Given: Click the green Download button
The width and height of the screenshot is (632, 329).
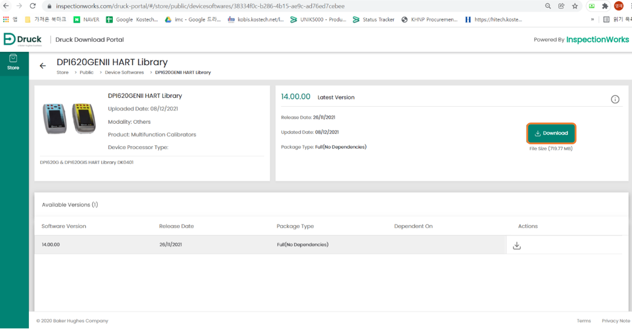Looking at the screenshot, I should click(551, 133).
